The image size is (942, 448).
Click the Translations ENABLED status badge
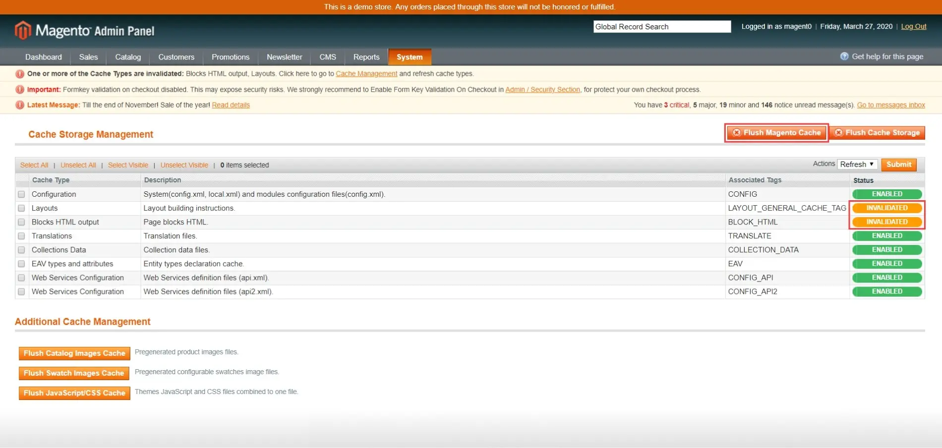(x=887, y=236)
